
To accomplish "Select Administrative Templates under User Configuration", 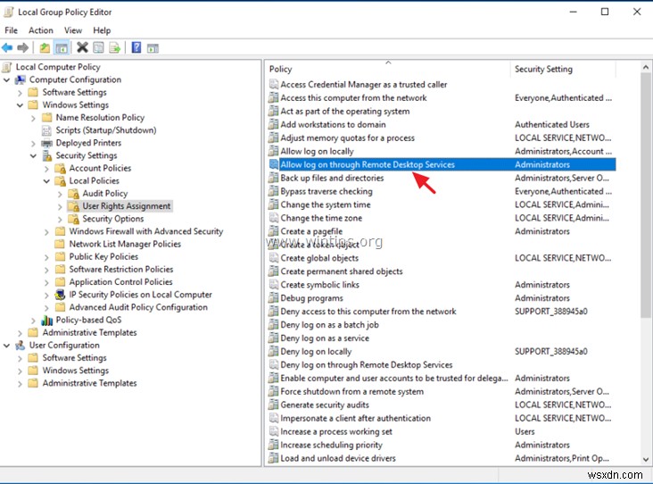I will point(89,383).
